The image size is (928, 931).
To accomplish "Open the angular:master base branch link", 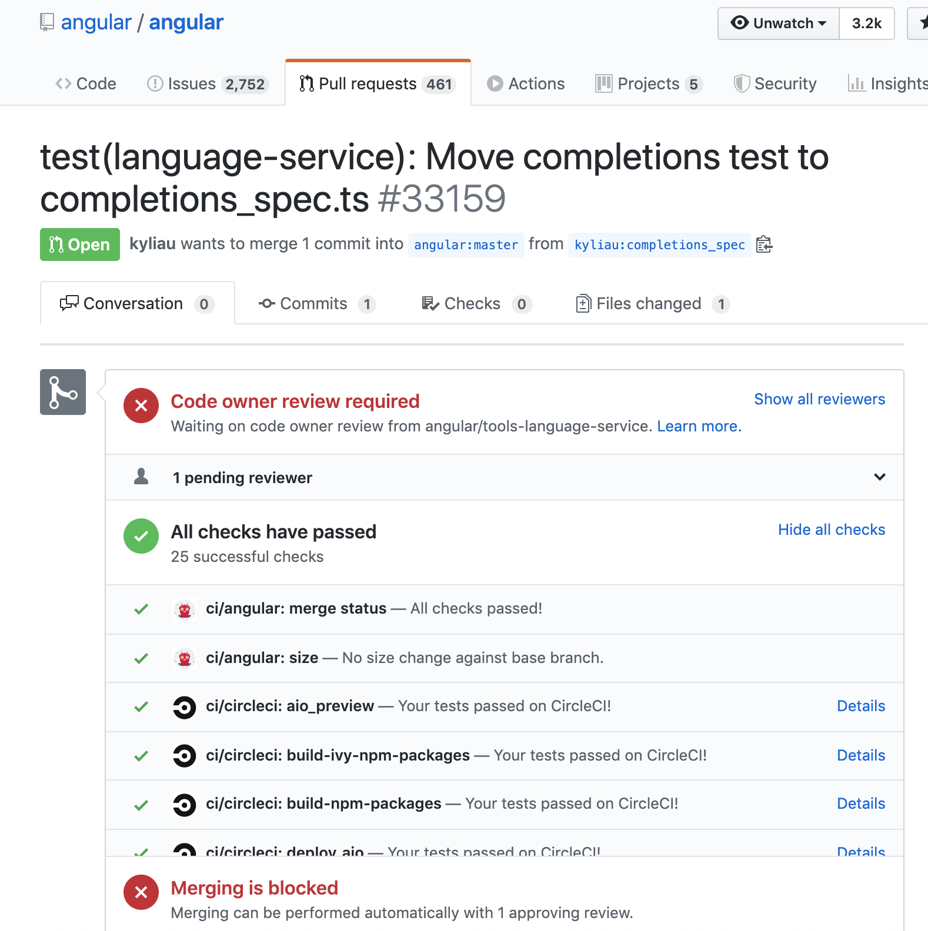I will tap(466, 245).
